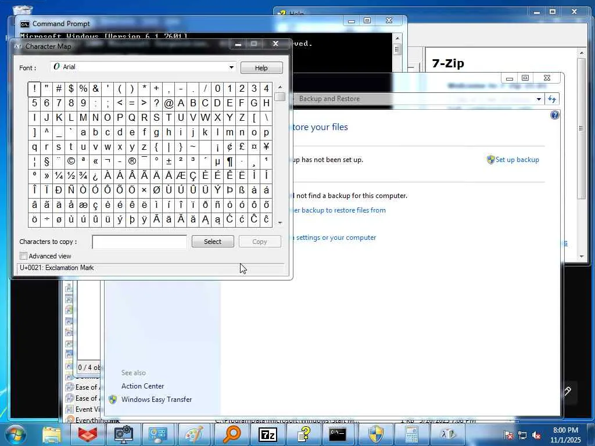This screenshot has width=595, height=446.
Task: Click the Event Viewer shortcut icon in list
Action: [x=70, y=409]
